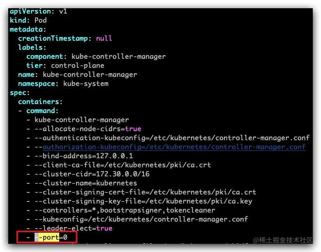Click the '- kube-controller-manager' command entry
This screenshot has width=321, height=252.
(x=78, y=120)
